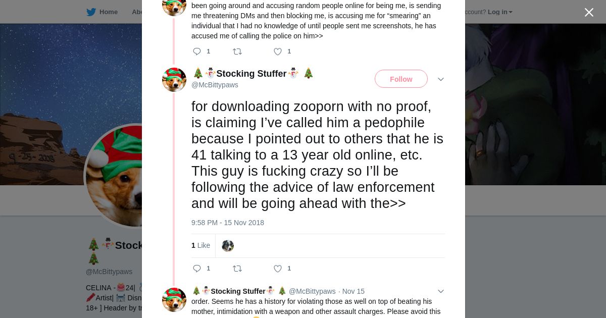Open the @McBittypaws handle link in main tweet

215,85
